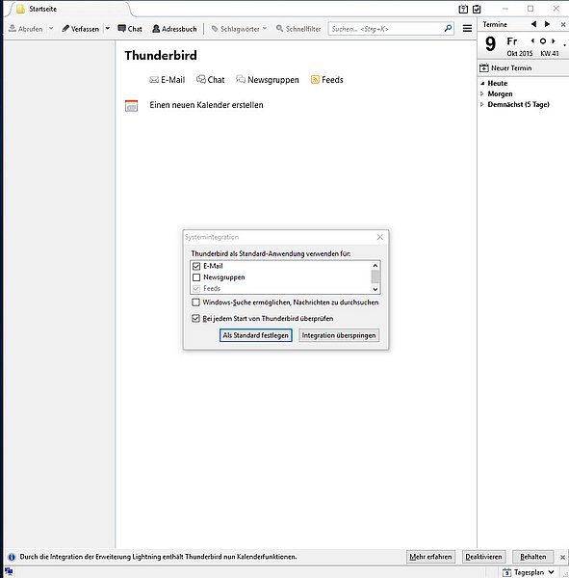Click Verfassen to compose a message
This screenshot has width=569, height=578.
pyautogui.click(x=80, y=29)
